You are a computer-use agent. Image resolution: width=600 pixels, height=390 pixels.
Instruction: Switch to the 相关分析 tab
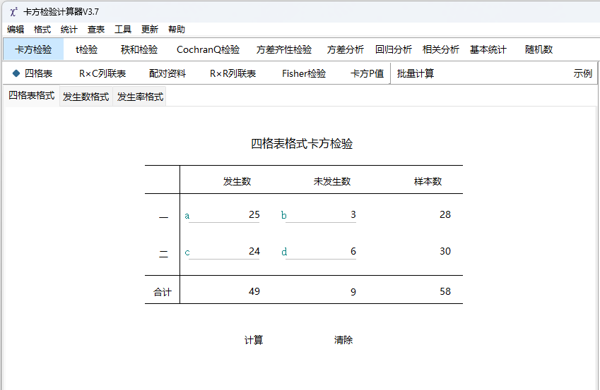coord(441,49)
